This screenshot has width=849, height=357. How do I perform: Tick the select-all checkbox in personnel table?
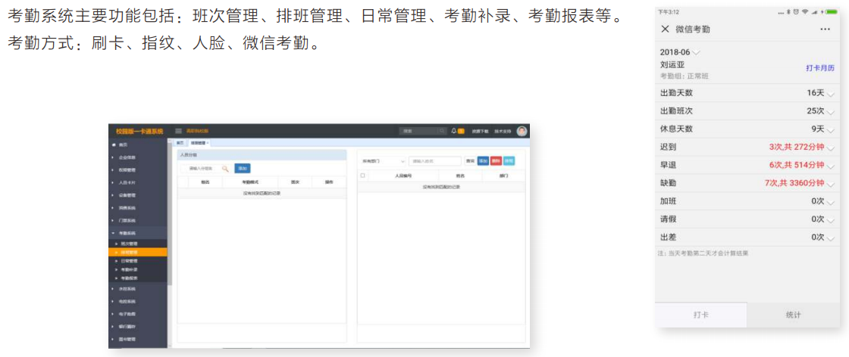pyautogui.click(x=362, y=175)
